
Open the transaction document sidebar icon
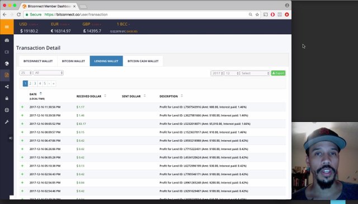[x=7, y=75]
